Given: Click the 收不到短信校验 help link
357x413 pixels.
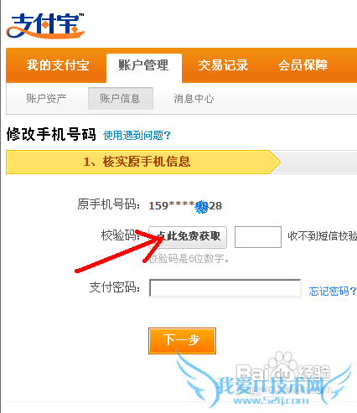Looking at the screenshot, I should [322, 236].
